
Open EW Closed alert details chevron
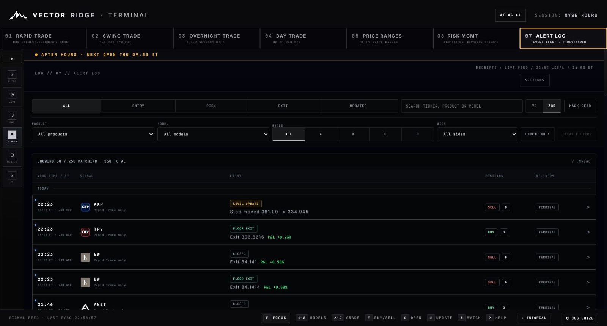click(x=588, y=257)
